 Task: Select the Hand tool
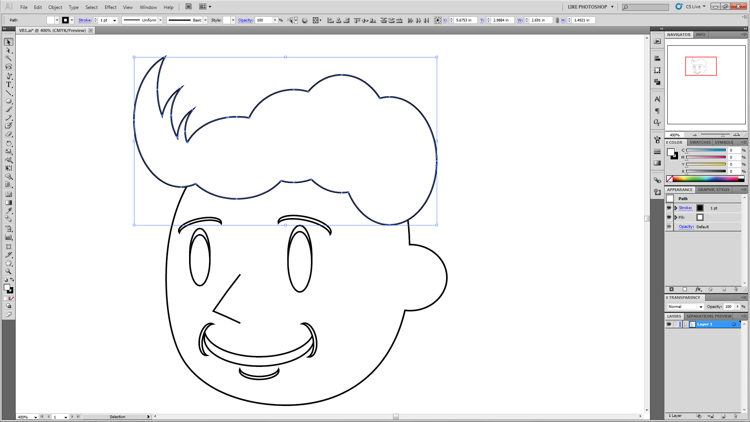(9, 263)
